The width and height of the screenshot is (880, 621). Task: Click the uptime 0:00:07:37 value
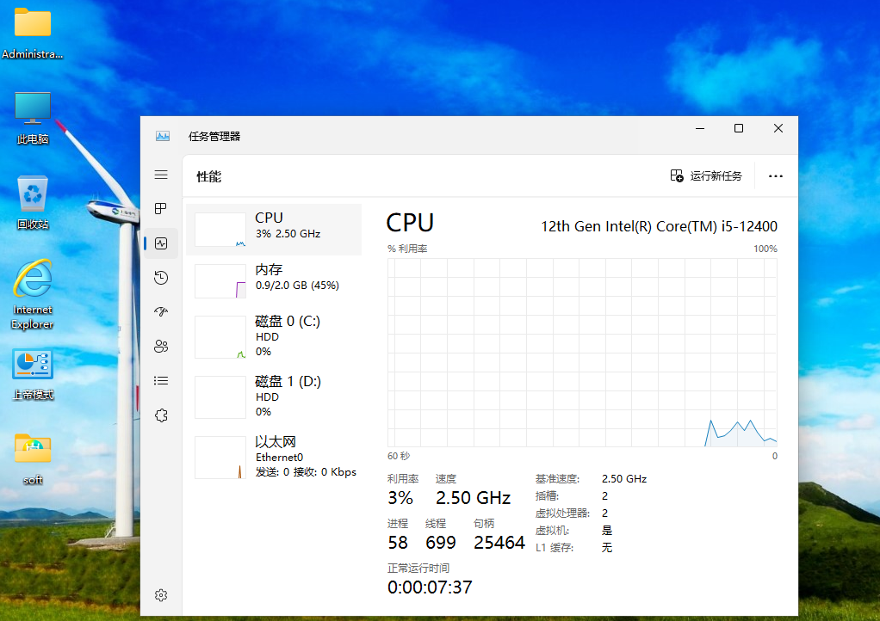(x=430, y=587)
